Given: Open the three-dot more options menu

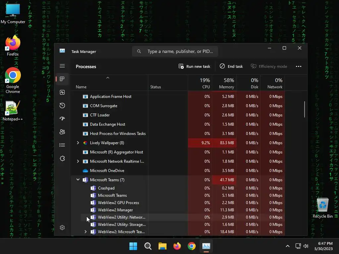Looking at the screenshot, I should [x=299, y=66].
